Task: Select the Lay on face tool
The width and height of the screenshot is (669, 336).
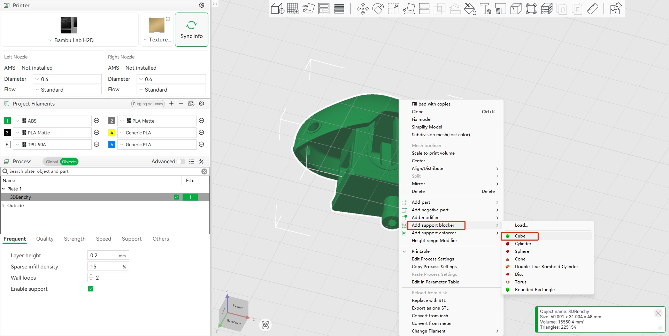Action: coord(409,8)
